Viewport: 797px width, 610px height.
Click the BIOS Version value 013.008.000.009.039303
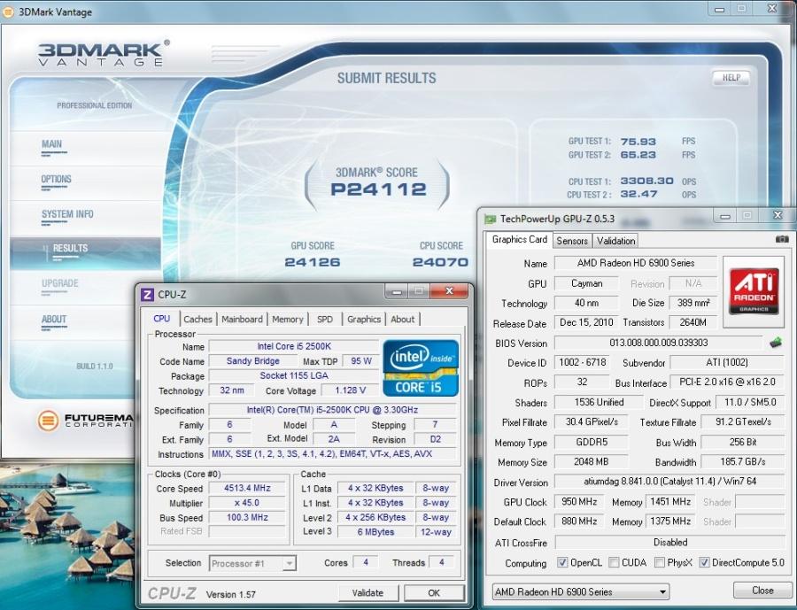[x=658, y=343]
